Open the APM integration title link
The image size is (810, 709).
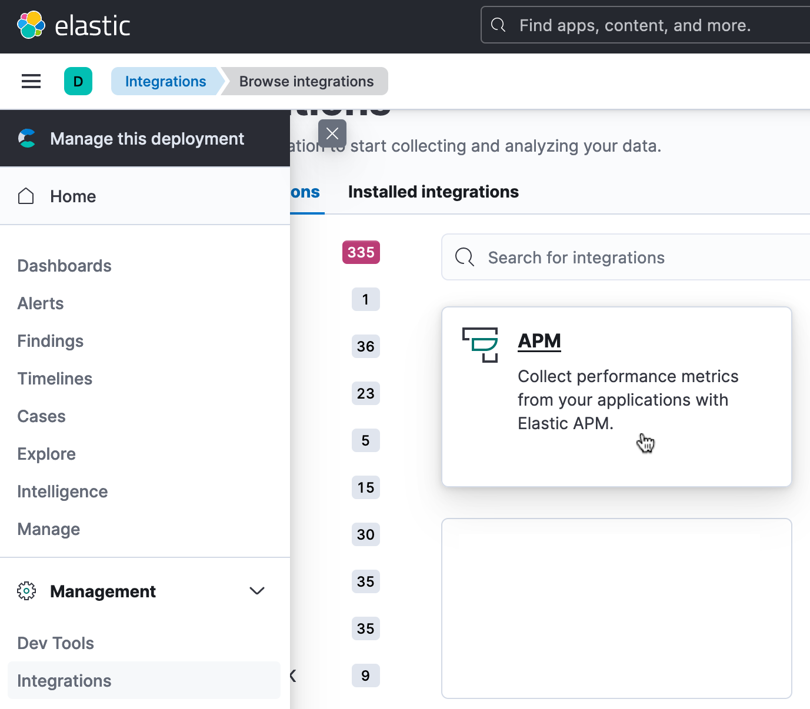click(539, 341)
